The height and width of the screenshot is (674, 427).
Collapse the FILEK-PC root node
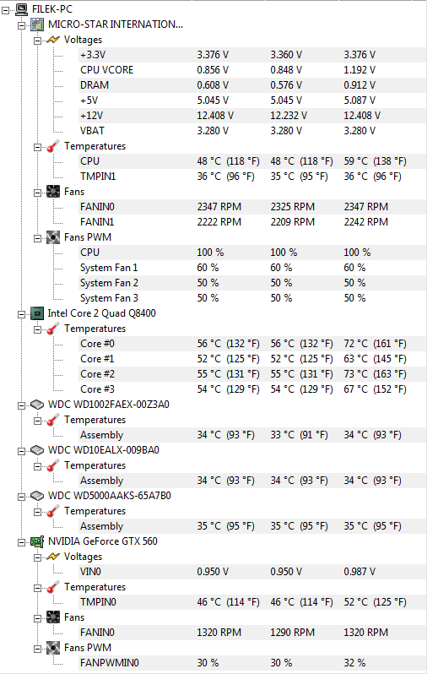(x=6, y=9)
